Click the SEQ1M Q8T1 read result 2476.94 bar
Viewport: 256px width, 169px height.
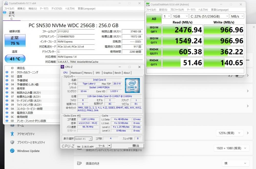(183, 29)
